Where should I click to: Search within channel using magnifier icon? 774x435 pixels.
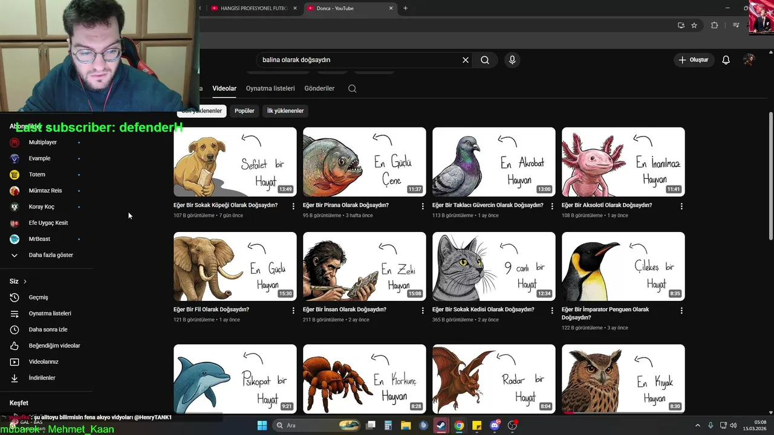pos(352,88)
